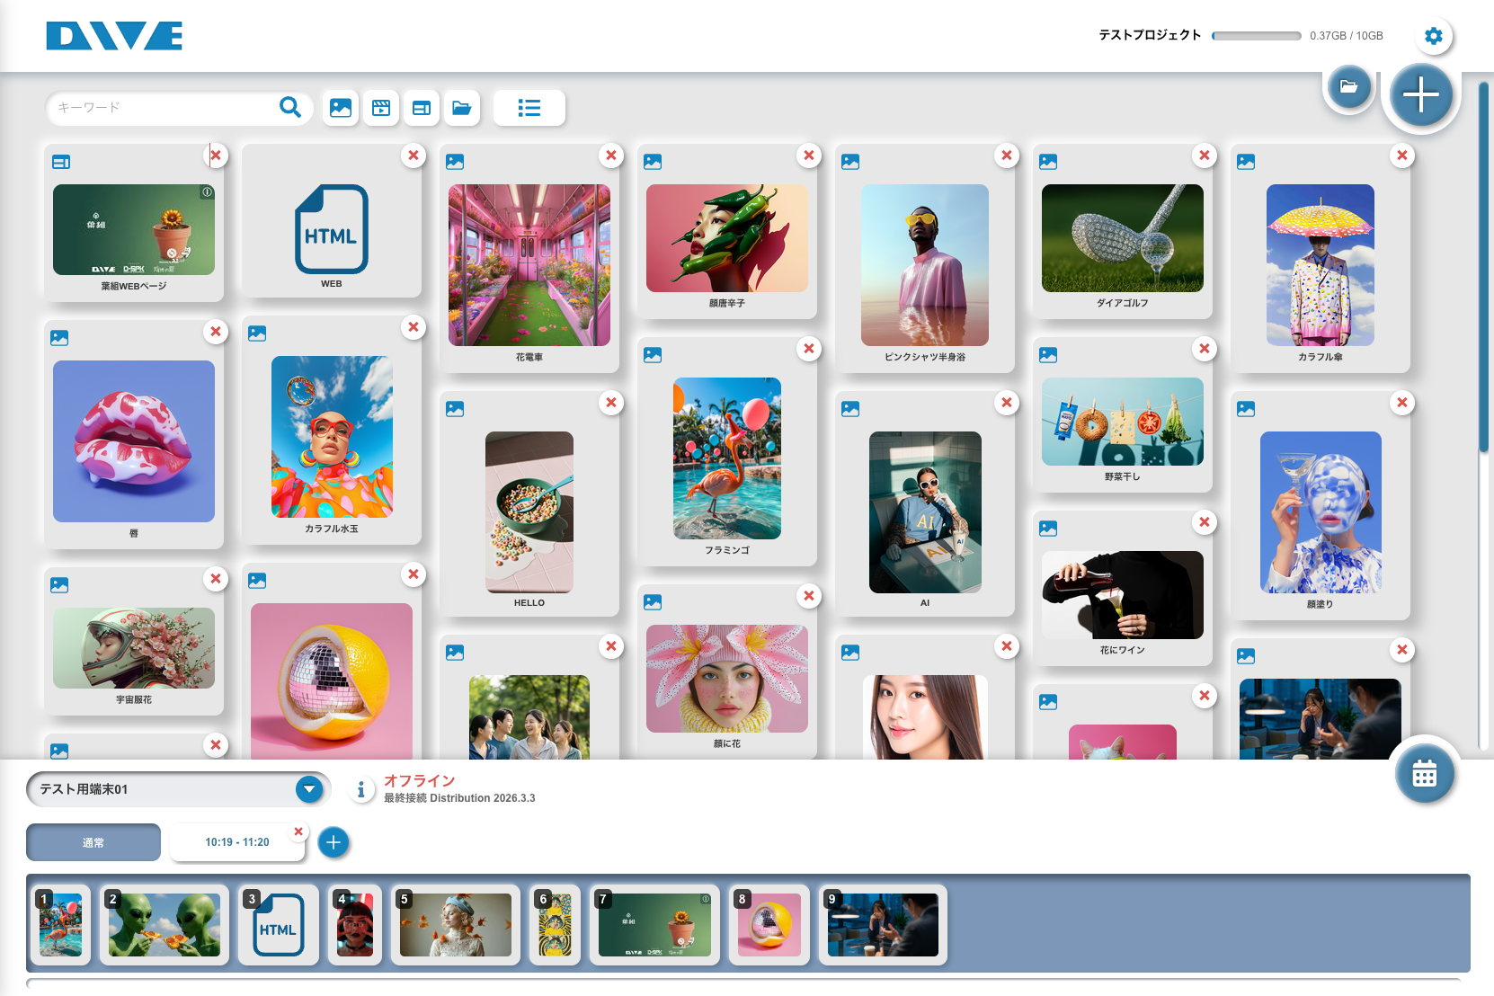Filter content by image type icon
Viewport: 1494px width, 996px height.
tap(341, 108)
